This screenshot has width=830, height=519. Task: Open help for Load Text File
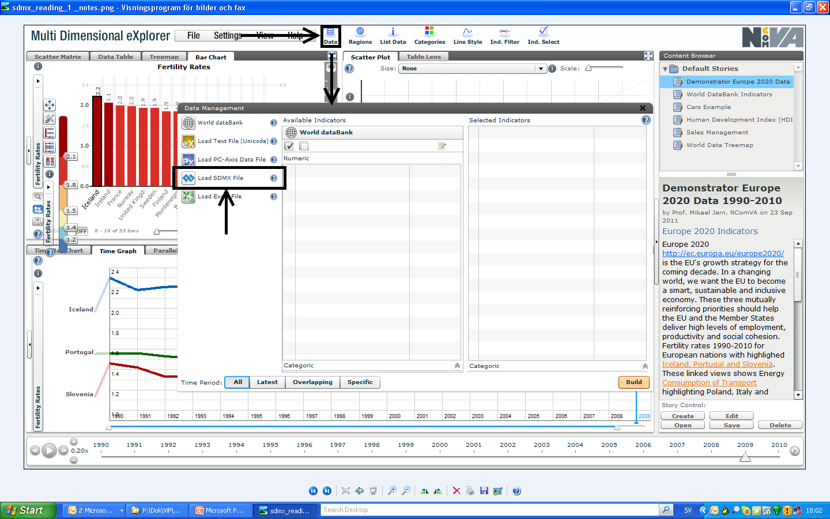click(274, 141)
